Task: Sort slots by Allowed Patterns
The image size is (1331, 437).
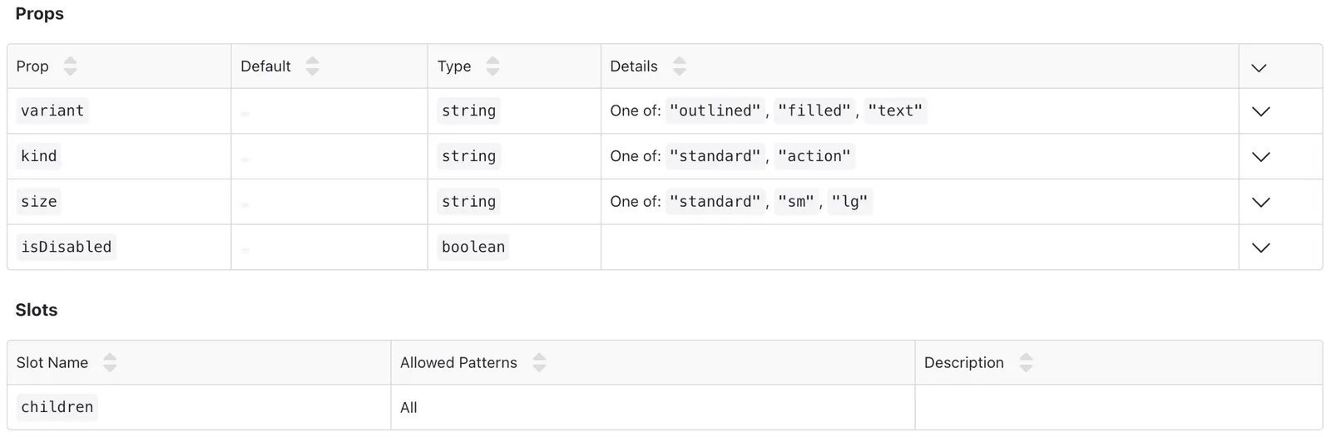Action: [x=539, y=362]
